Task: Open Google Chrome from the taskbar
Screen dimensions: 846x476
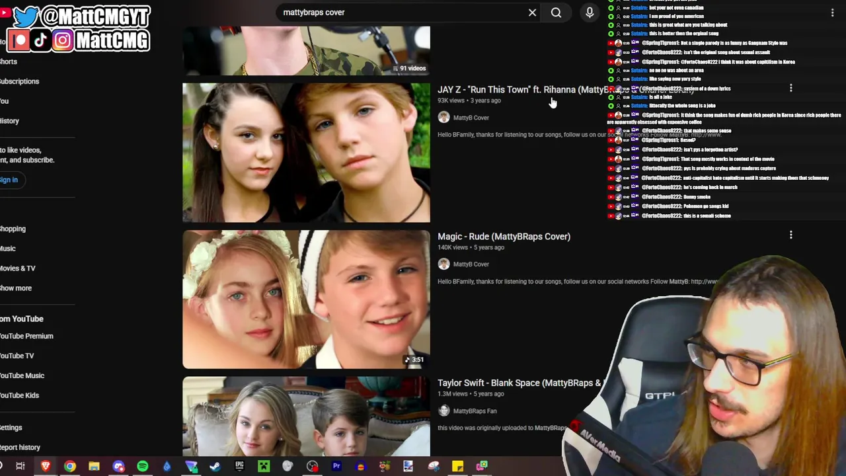Action: pos(69,466)
